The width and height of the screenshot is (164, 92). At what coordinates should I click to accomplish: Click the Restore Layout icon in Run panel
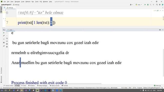pos(4,43)
